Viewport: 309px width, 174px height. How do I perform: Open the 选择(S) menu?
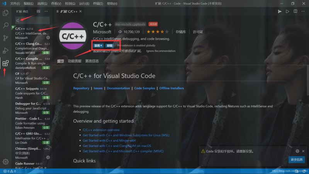coord(42,3)
